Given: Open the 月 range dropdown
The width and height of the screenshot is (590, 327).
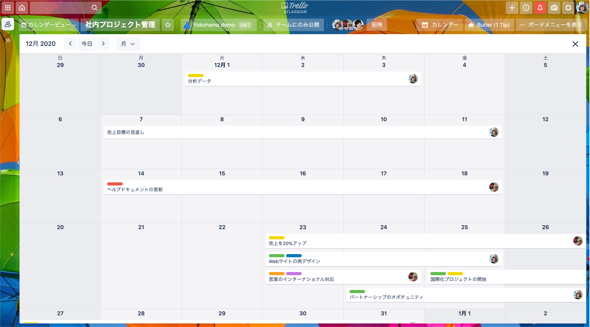Looking at the screenshot, I should coord(128,44).
